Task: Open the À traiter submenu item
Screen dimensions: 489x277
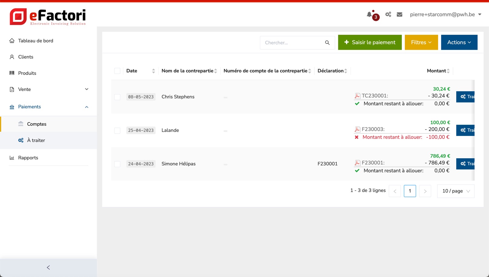Action: pos(36,140)
